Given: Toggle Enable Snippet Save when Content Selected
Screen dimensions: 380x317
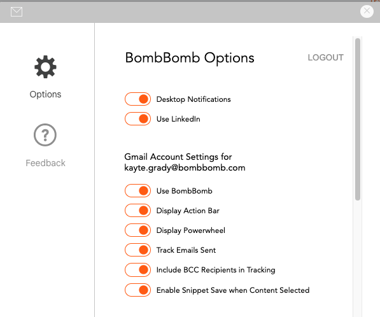Looking at the screenshot, I should (x=137, y=290).
